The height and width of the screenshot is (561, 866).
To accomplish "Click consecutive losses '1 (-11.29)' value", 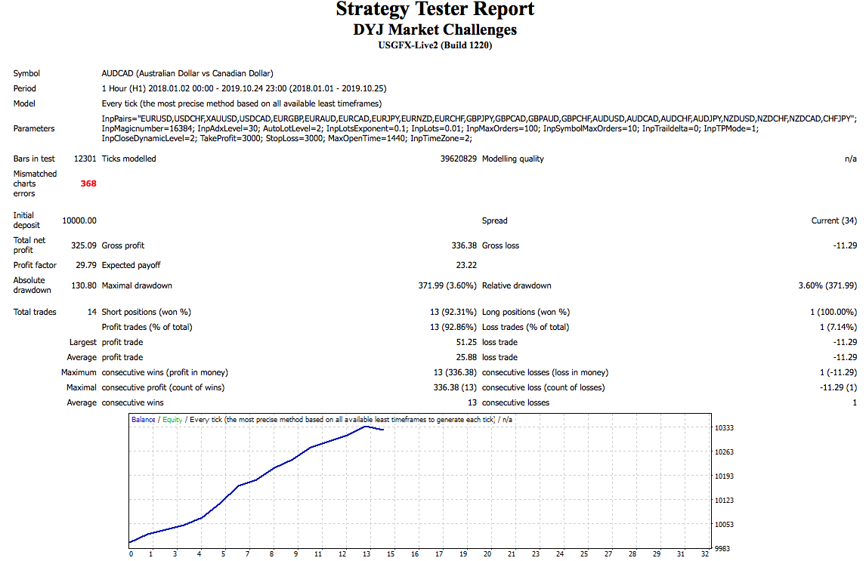I will [838, 373].
